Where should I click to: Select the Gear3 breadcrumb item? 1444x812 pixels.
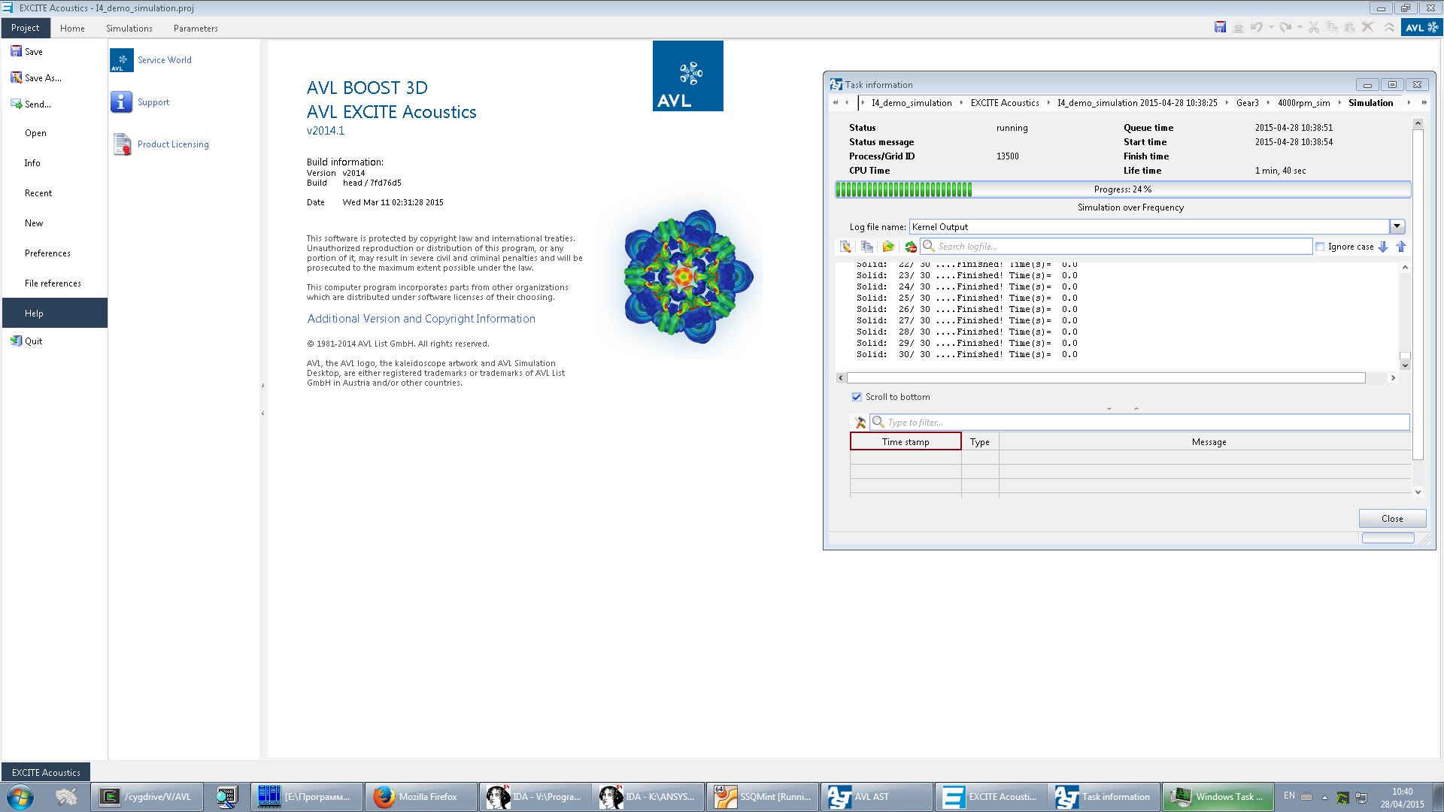click(x=1247, y=103)
